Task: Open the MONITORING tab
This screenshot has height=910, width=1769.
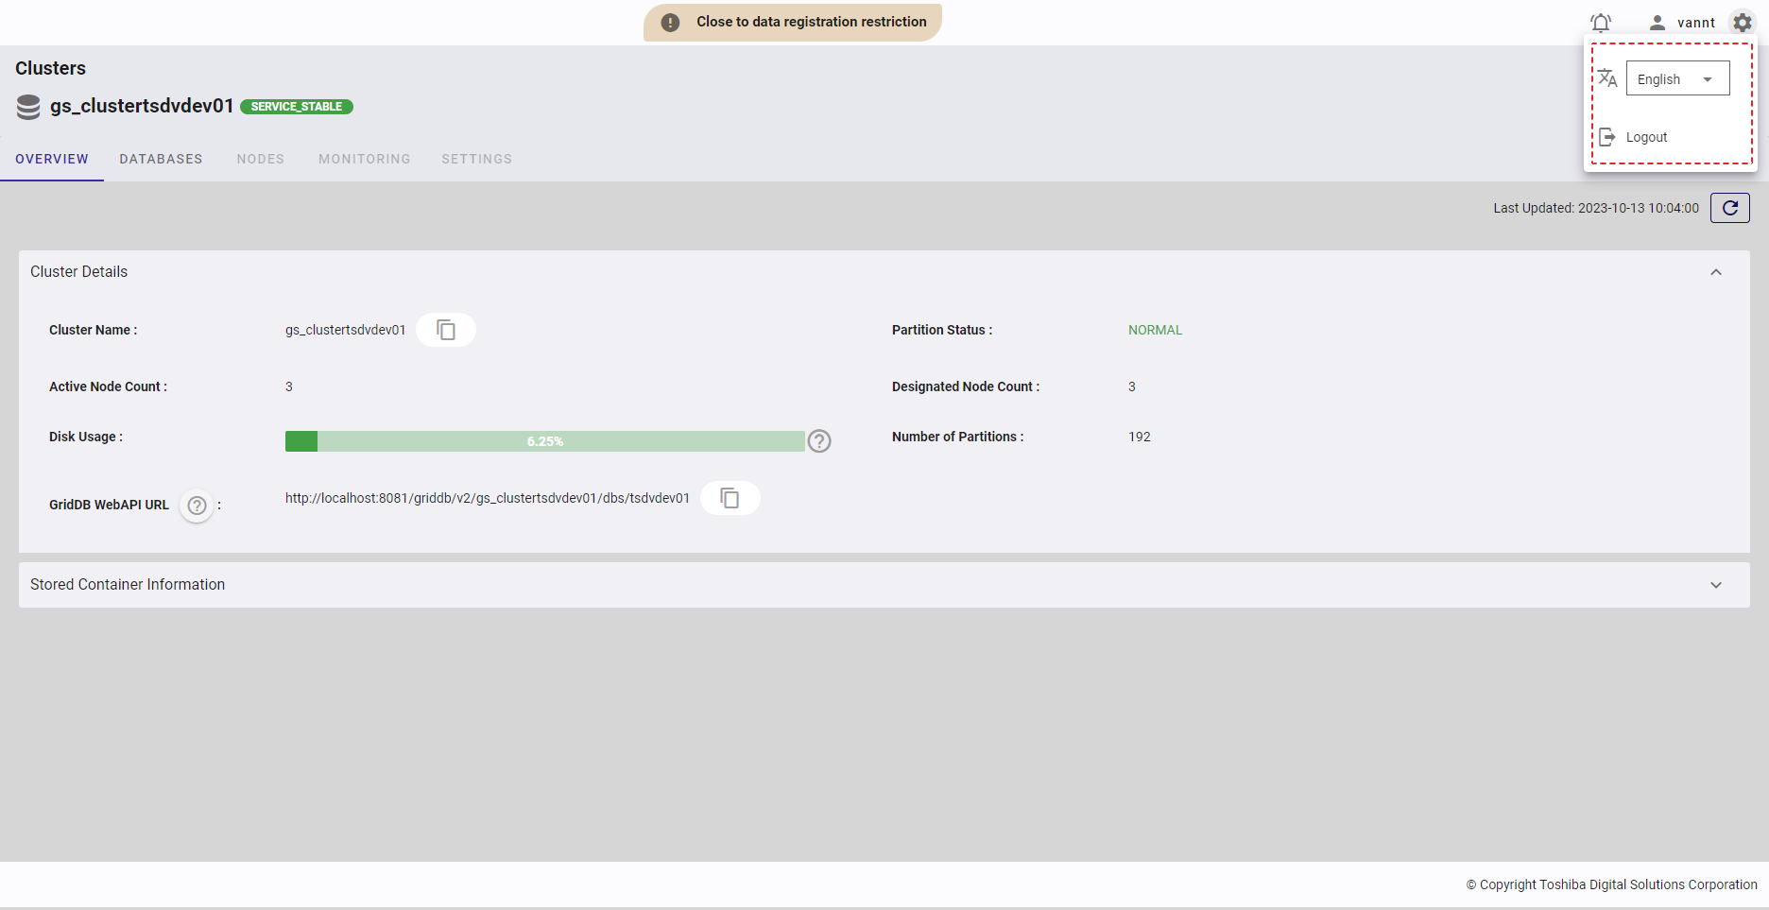Action: click(x=364, y=159)
